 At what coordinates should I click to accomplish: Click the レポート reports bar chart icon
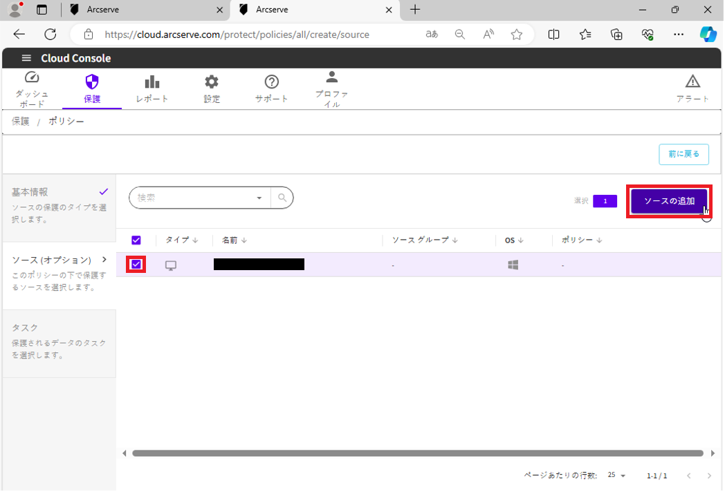[152, 82]
